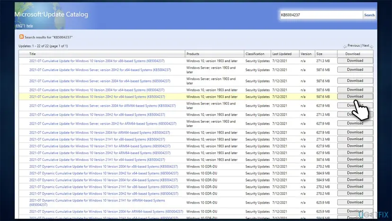
Task: Sort by the Last Updated column header
Action: [282, 54]
